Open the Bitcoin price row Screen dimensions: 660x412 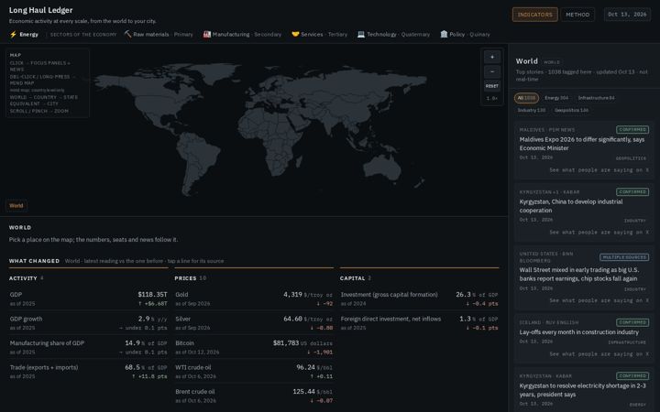coord(254,347)
